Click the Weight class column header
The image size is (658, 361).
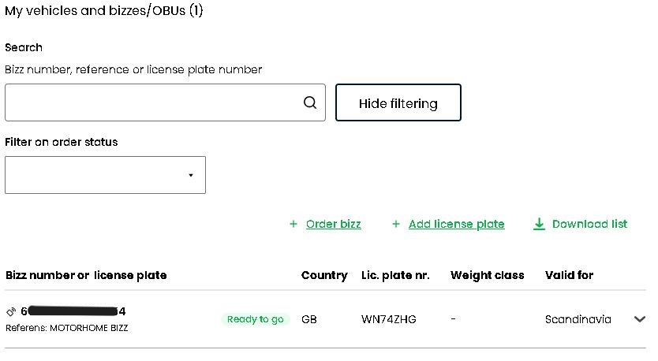488,275
